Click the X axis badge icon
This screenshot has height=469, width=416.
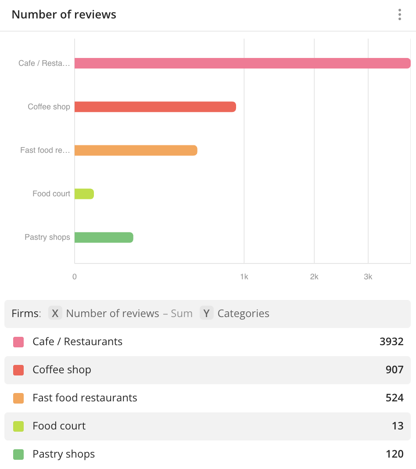tap(55, 313)
